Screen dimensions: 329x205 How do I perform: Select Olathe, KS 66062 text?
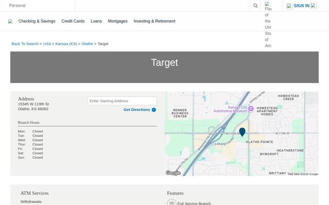(x=33, y=109)
